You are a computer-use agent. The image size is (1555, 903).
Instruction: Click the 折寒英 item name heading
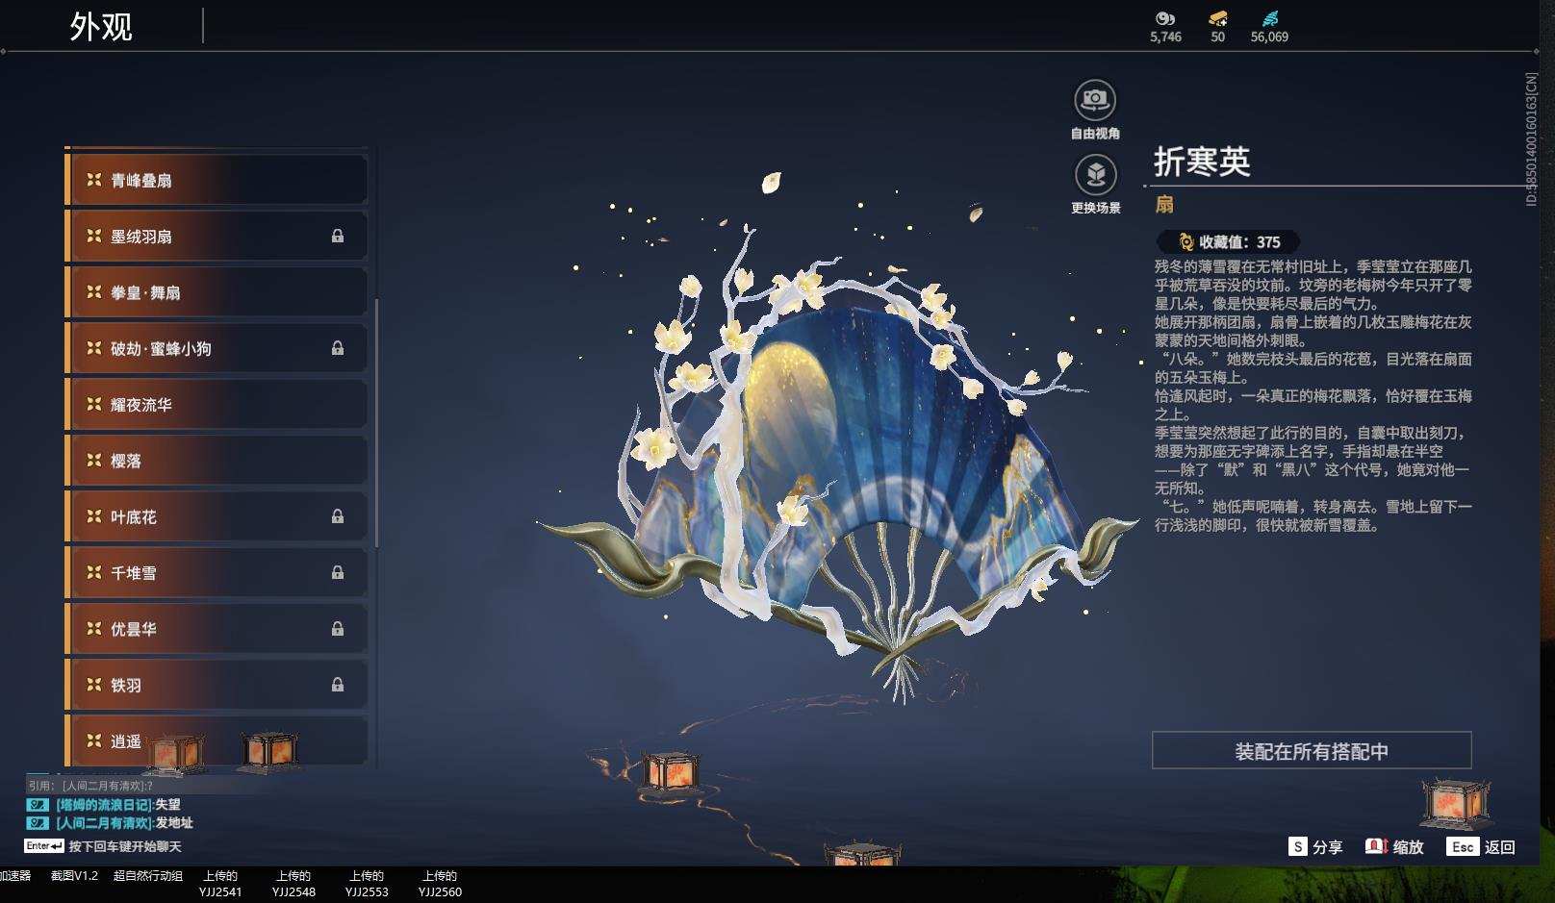click(x=1202, y=161)
